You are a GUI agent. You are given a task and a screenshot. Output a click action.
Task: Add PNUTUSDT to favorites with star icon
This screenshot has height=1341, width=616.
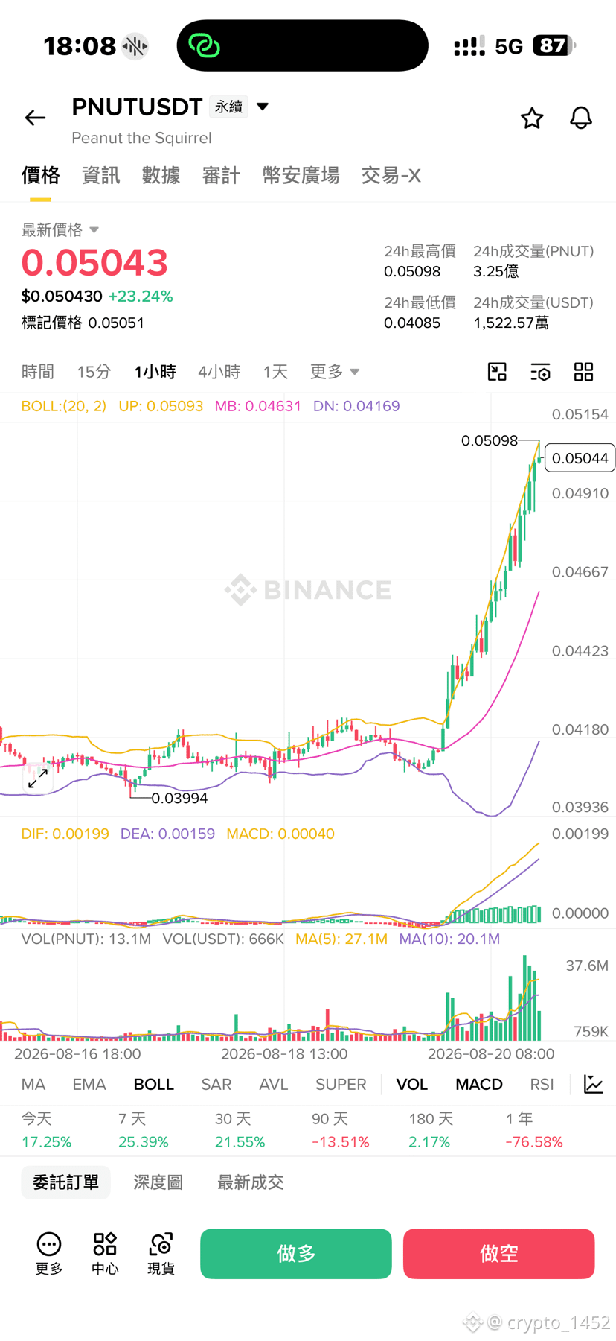pyautogui.click(x=532, y=118)
